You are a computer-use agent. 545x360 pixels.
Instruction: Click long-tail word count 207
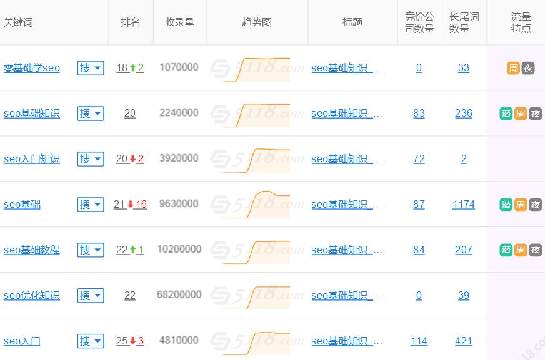464,250
